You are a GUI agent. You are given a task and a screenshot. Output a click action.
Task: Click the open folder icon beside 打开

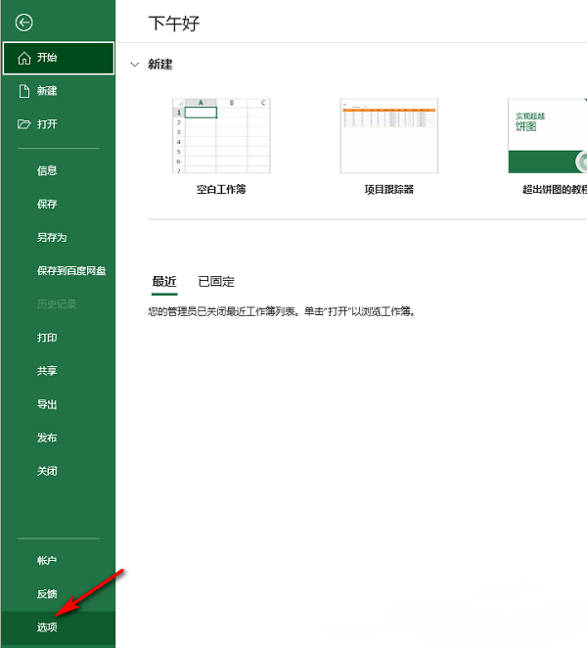(24, 124)
